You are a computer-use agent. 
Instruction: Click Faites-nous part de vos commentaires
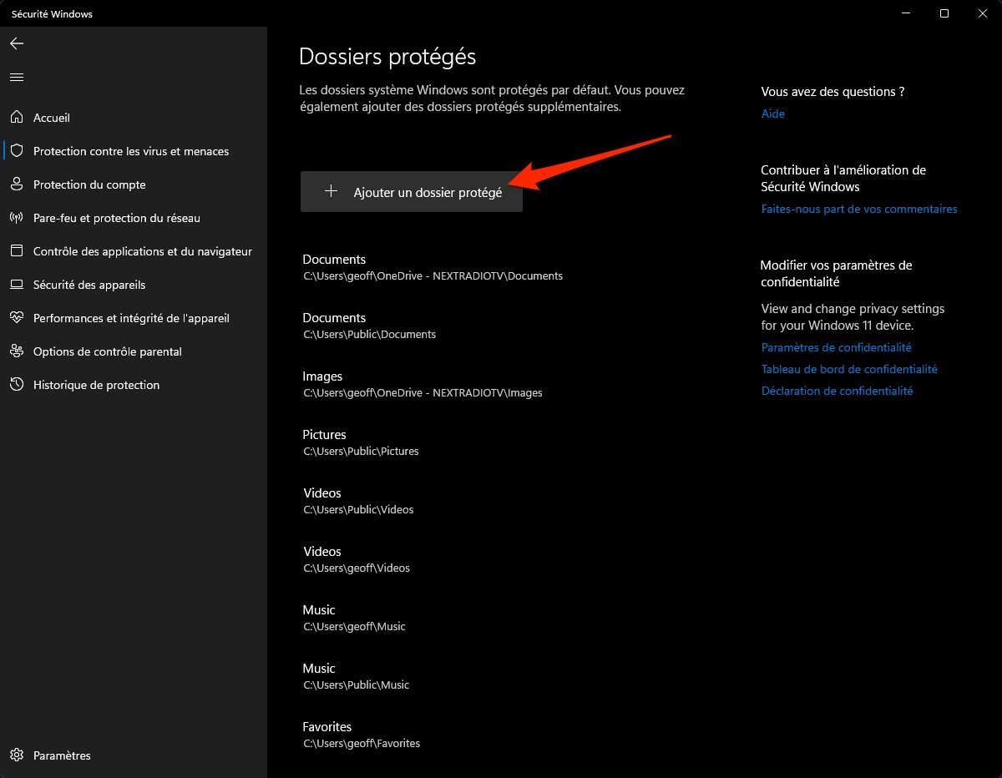tap(859, 209)
